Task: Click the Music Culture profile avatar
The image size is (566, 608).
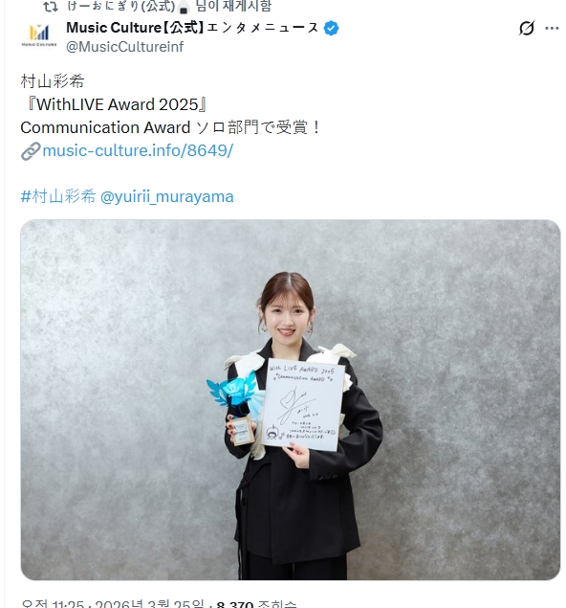Action: click(x=39, y=36)
